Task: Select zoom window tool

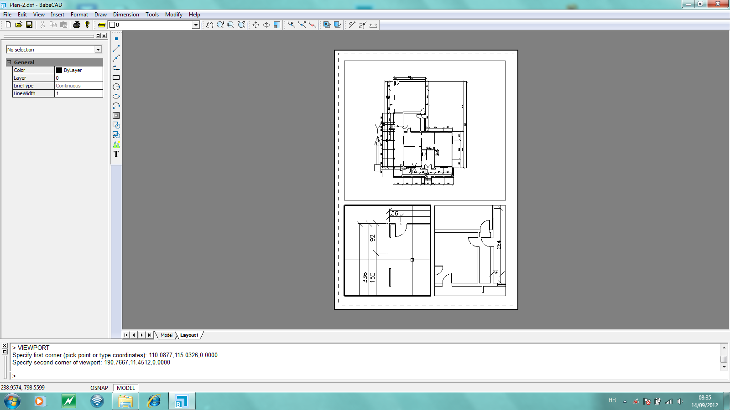Action: click(231, 25)
